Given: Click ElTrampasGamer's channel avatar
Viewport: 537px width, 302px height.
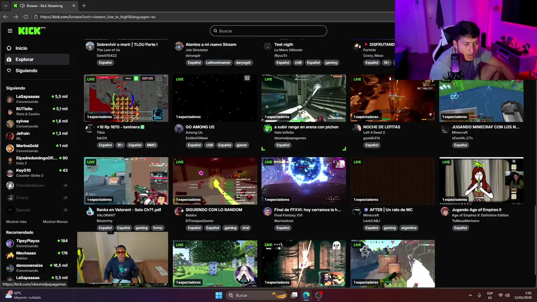Looking at the screenshot, I should [x=179, y=211].
